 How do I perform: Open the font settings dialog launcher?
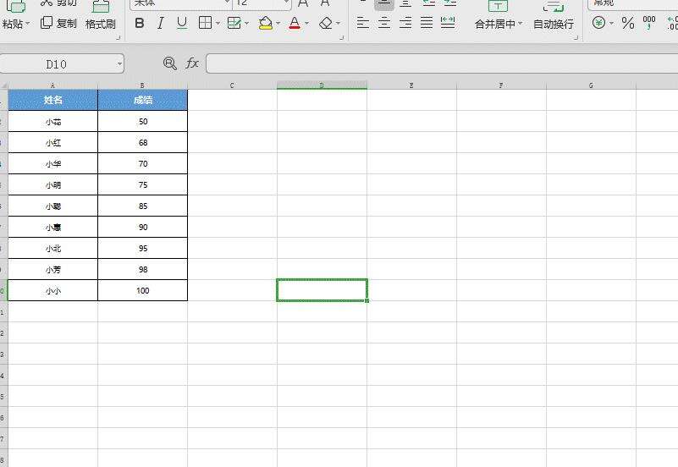click(342, 37)
